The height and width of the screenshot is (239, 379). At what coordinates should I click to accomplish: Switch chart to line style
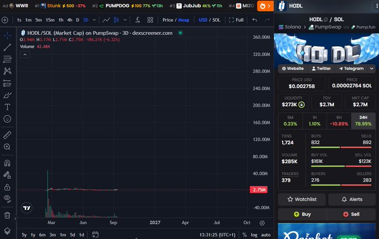(106, 20)
